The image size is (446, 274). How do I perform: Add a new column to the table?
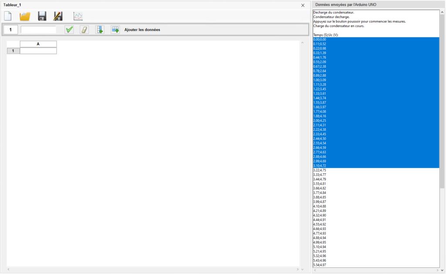click(100, 30)
